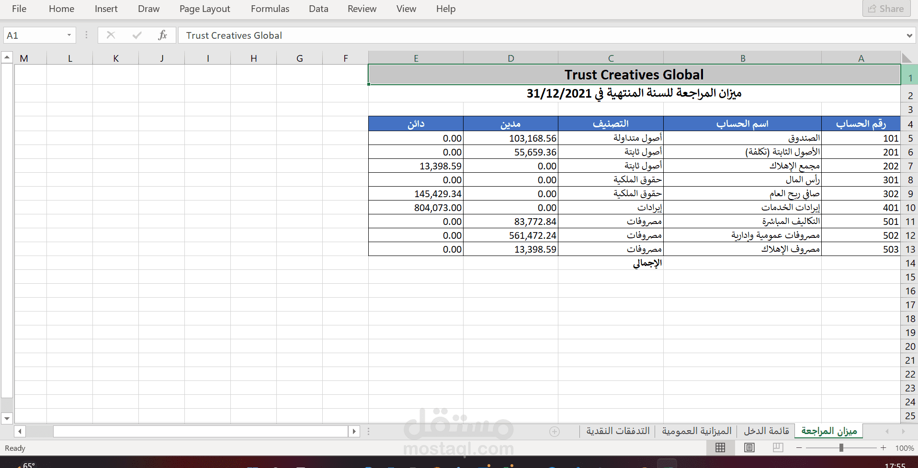The width and height of the screenshot is (918, 468).
Task: Select the أصول متداولة classification cell
Action: tap(611, 138)
